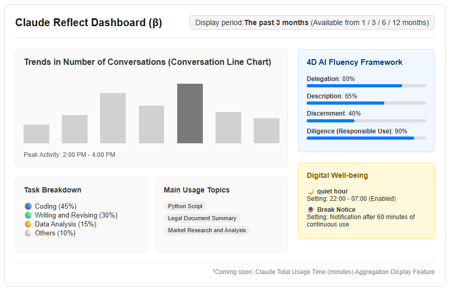
Task: Click the quiet hour Enabled setting text
Action: 351,199
